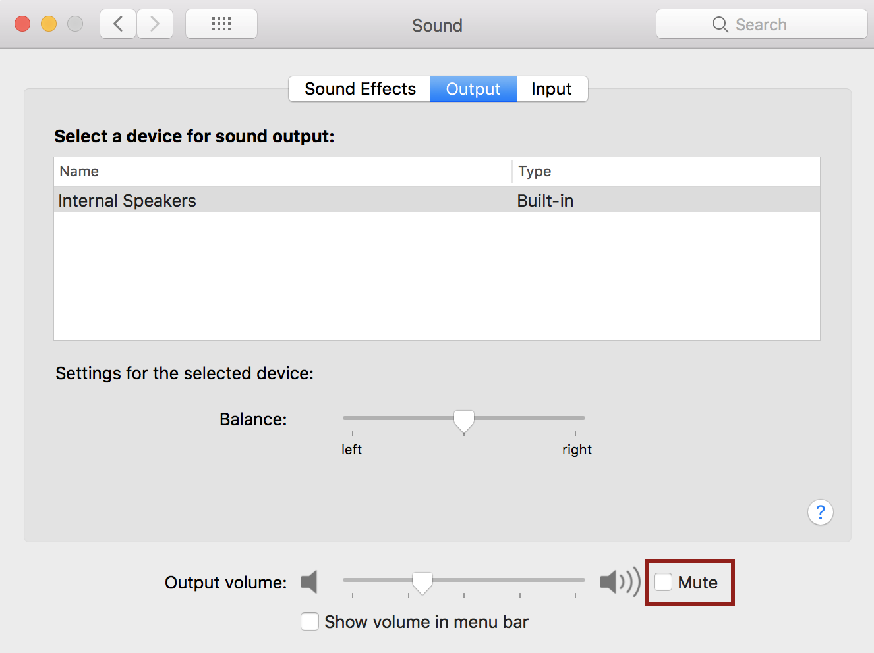
Task: Click the forward navigation arrow
Action: [155, 24]
